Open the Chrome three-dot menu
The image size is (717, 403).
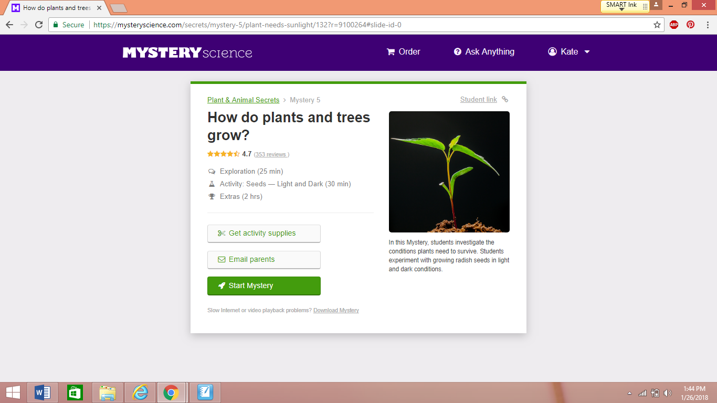coord(707,25)
